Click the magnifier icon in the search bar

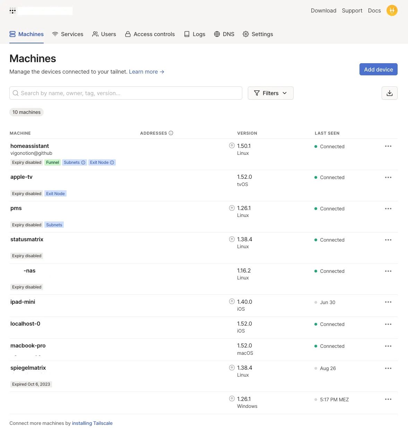tap(16, 93)
